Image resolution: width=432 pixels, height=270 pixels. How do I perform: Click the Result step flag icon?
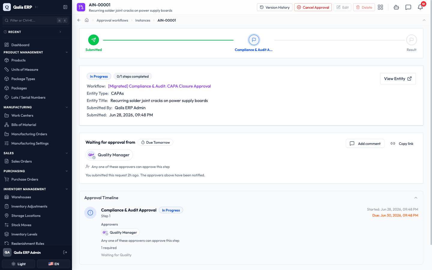click(x=412, y=40)
